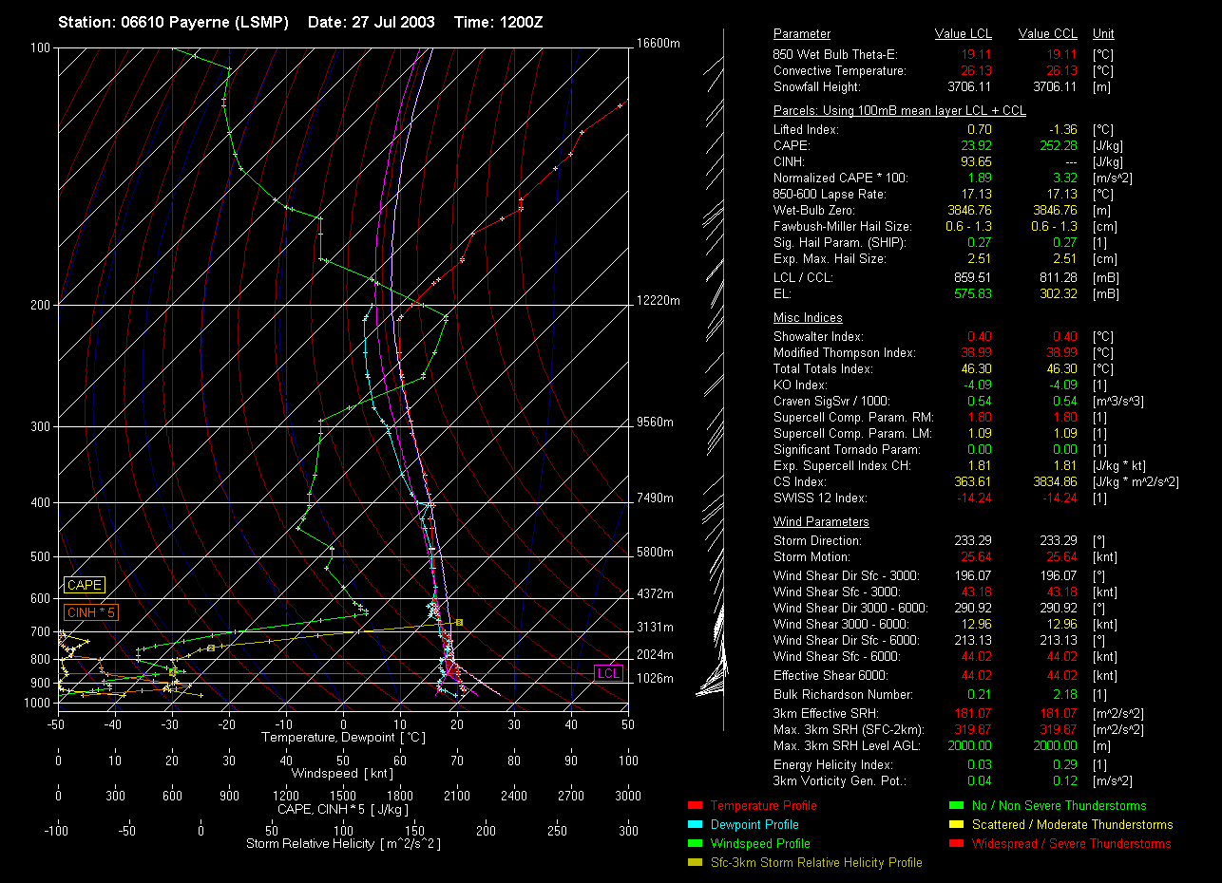Open the Misc Indices section heading
The height and width of the screenshot is (883, 1222).
(x=808, y=318)
